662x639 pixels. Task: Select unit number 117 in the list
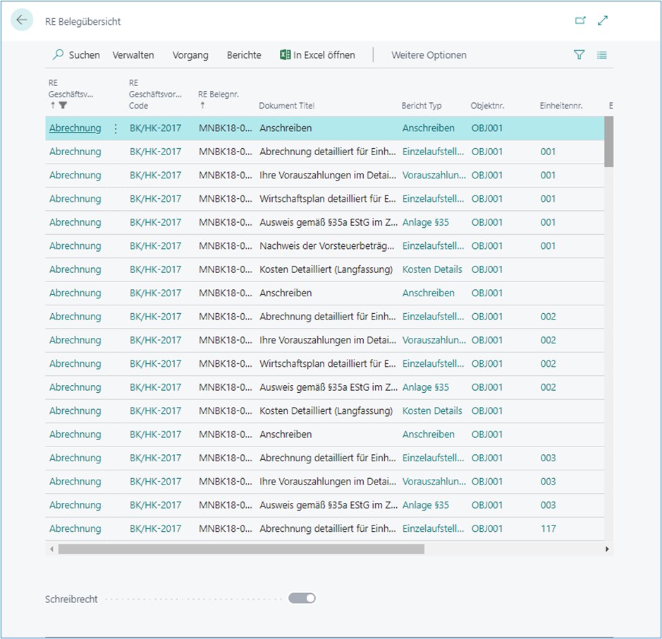(548, 528)
